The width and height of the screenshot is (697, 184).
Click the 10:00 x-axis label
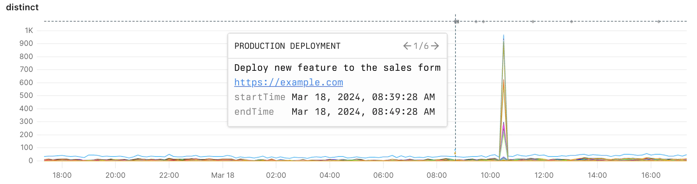tap(490, 175)
